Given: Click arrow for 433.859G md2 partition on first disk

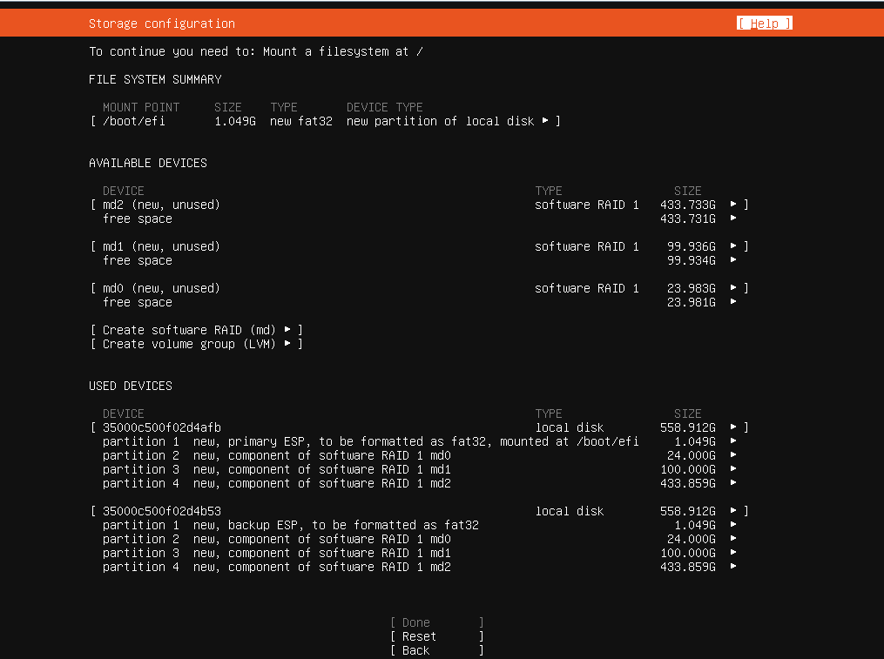Looking at the screenshot, I should click(733, 483).
